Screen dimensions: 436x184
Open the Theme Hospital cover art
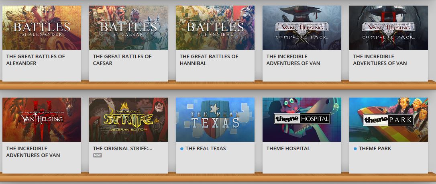[302, 120]
